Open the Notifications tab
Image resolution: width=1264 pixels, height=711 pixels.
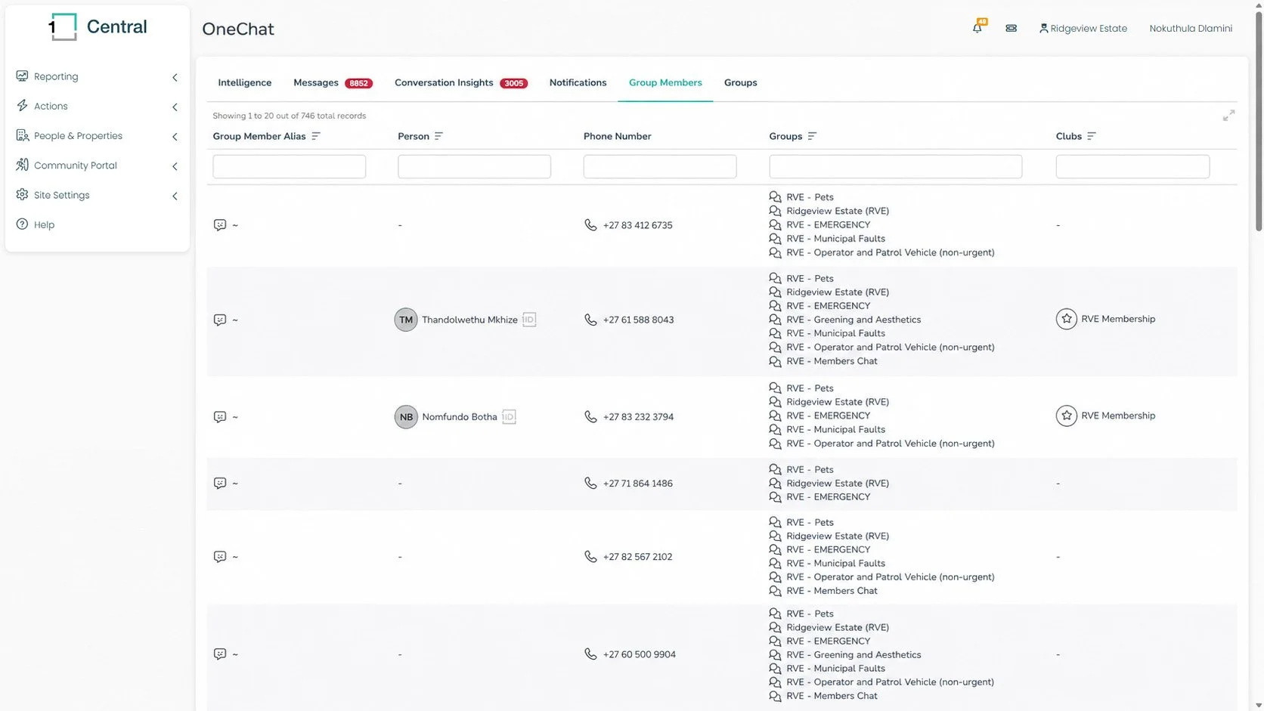click(578, 82)
